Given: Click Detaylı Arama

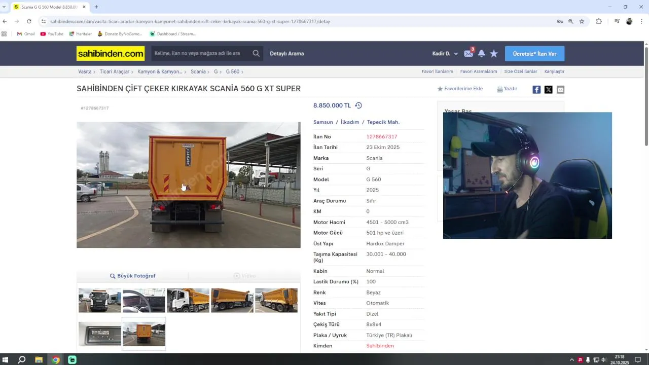Looking at the screenshot, I should tap(287, 53).
